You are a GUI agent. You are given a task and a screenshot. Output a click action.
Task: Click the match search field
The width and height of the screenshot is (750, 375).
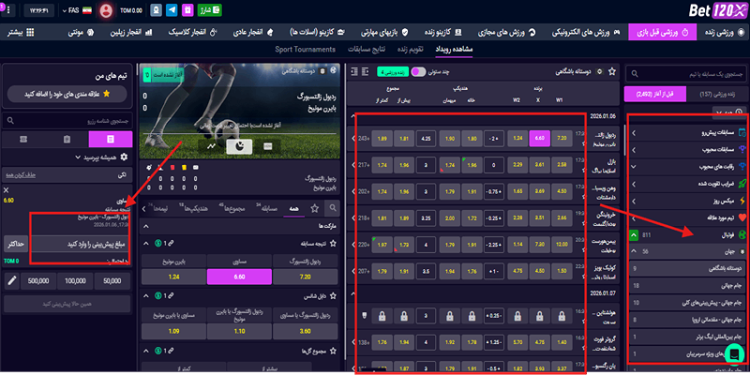[686, 74]
